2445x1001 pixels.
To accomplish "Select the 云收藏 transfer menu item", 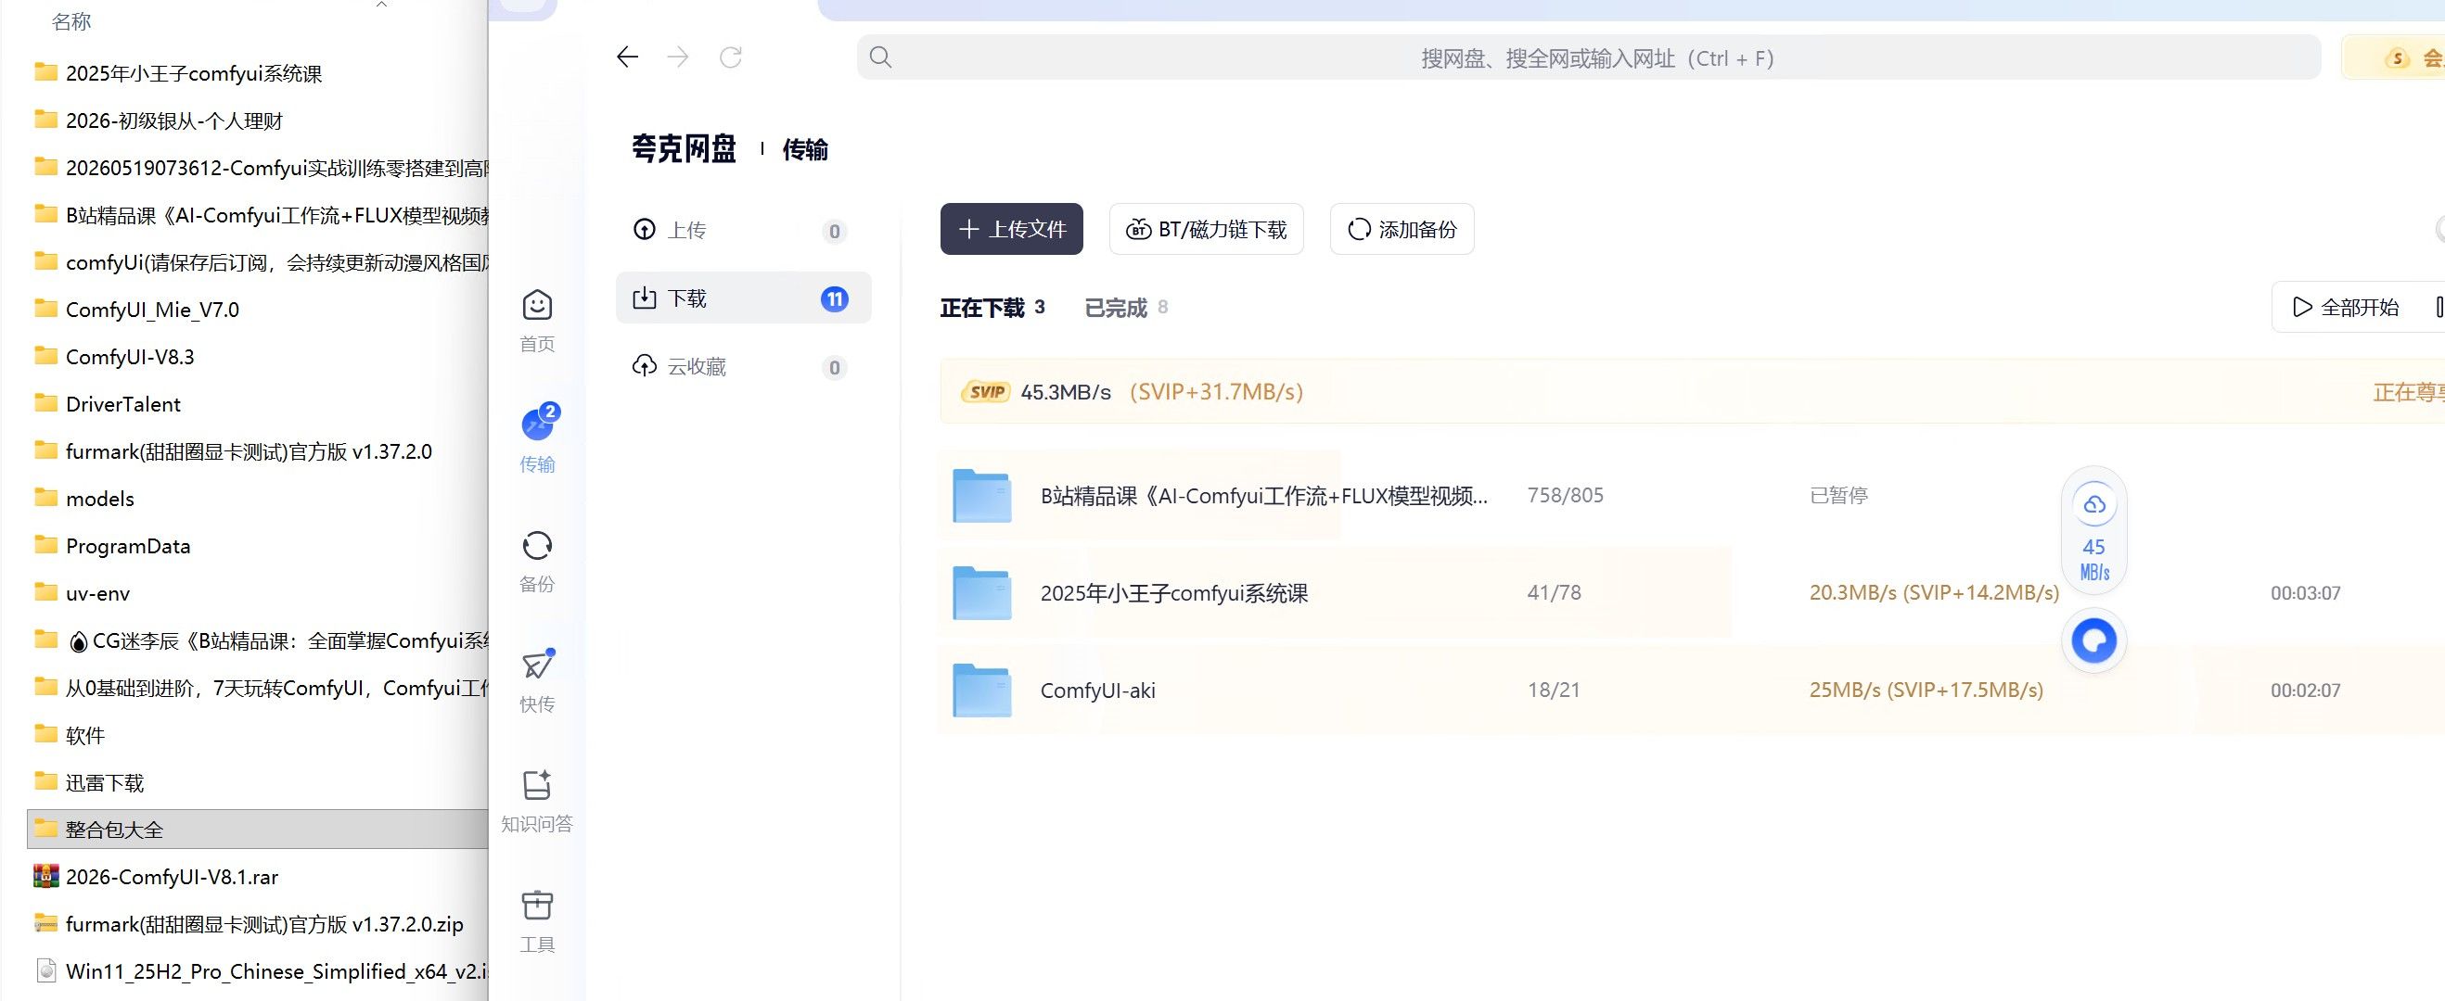I will tap(743, 366).
